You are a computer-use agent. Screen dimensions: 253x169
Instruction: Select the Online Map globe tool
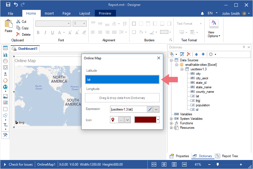coord(5,87)
